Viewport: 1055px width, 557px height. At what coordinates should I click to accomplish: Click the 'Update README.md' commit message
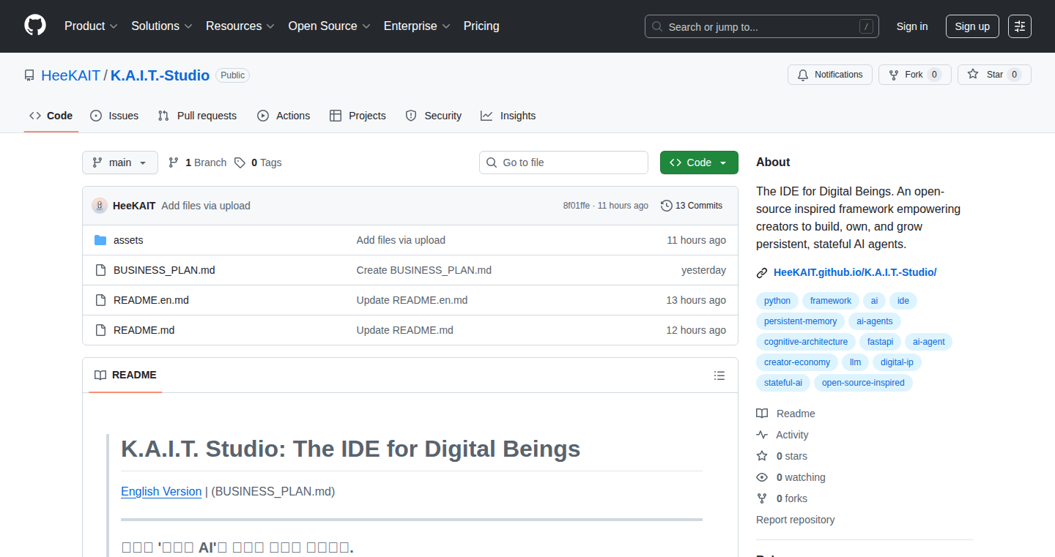pos(404,330)
